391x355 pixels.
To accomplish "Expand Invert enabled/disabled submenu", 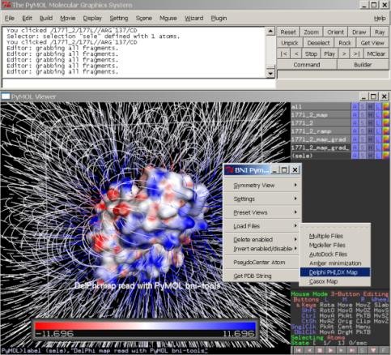I will click(x=262, y=249).
